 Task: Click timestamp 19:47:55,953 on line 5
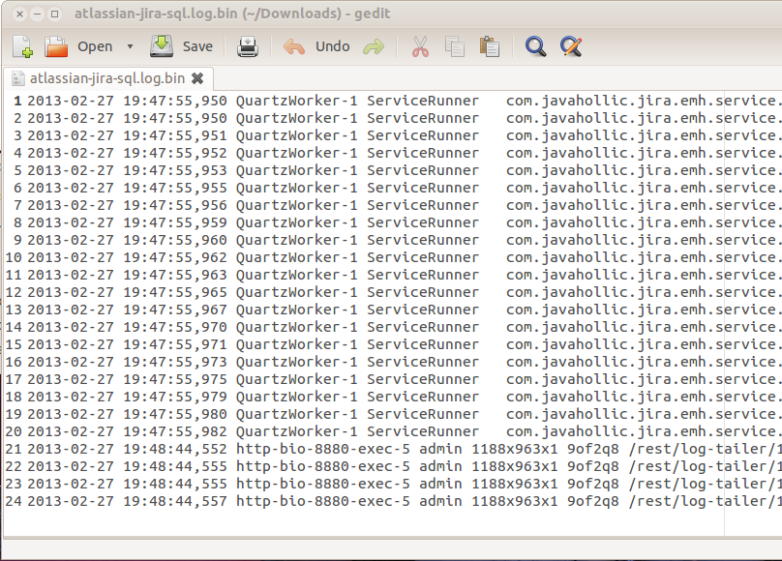[175, 170]
